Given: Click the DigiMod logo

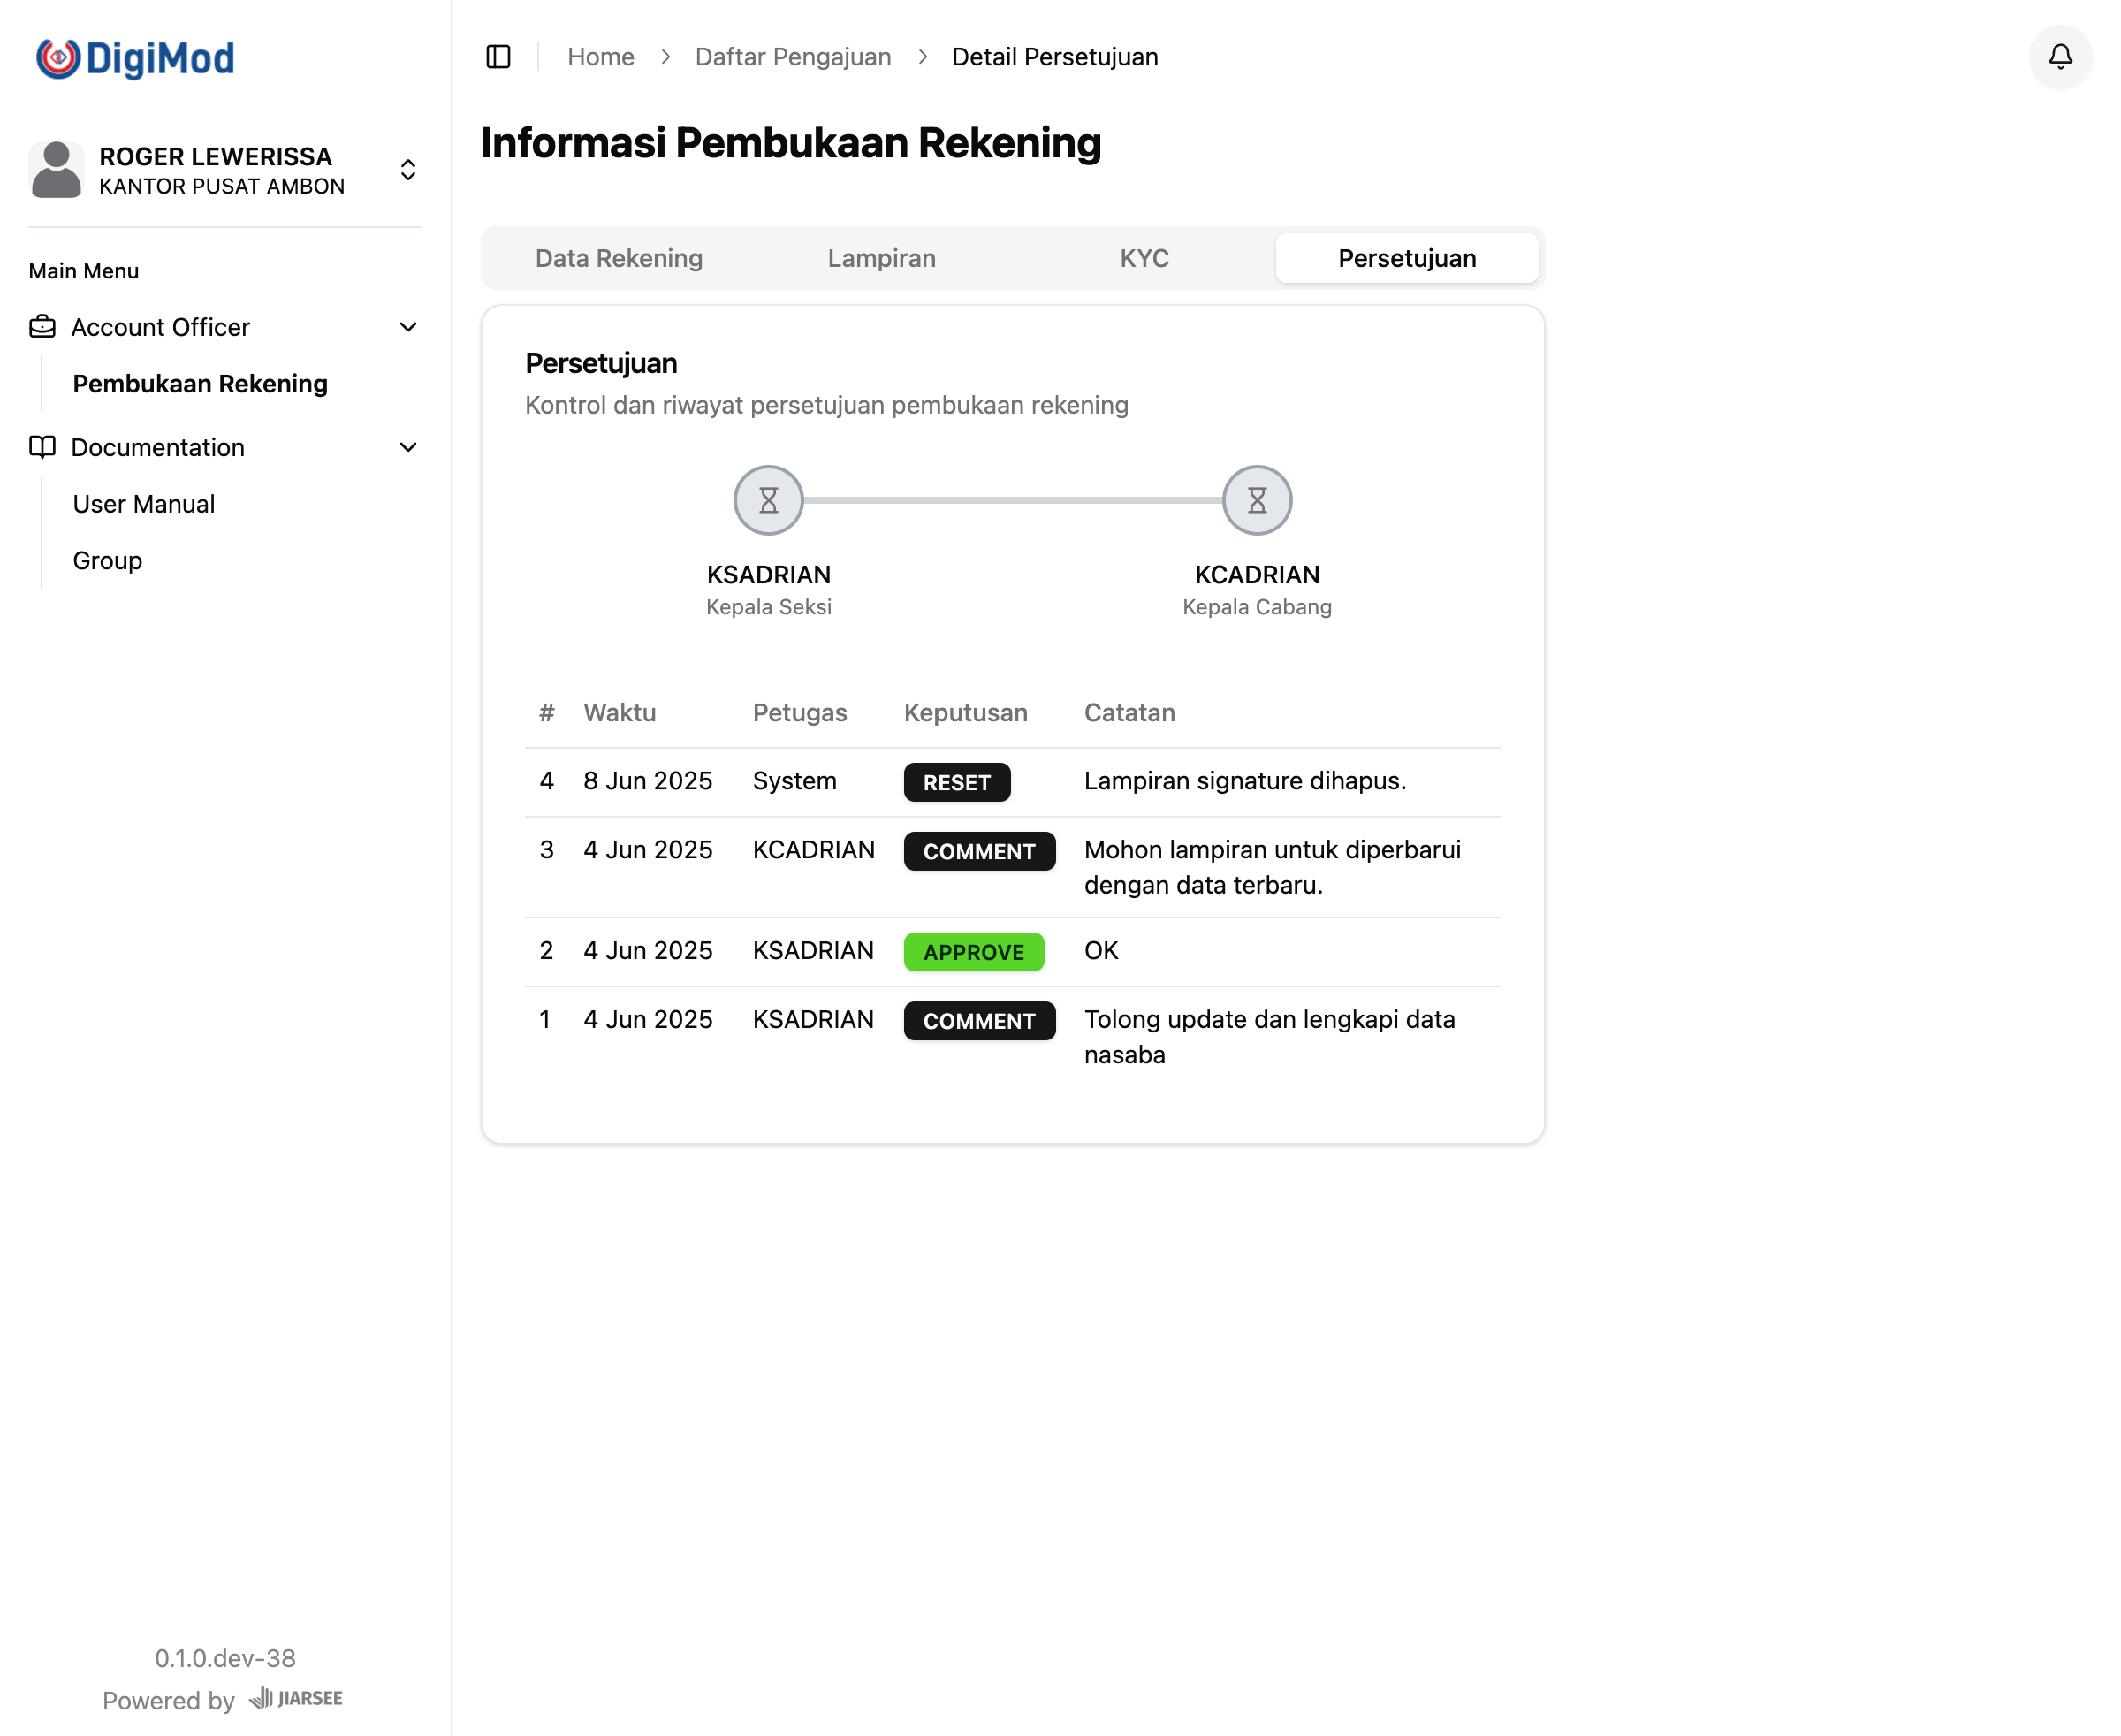Looking at the screenshot, I should [x=135, y=59].
